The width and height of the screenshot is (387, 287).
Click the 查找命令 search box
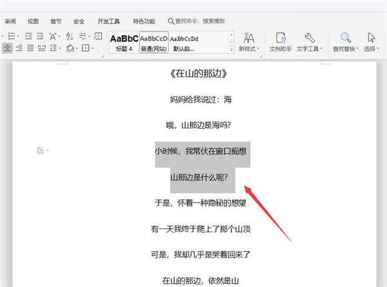[196, 21]
